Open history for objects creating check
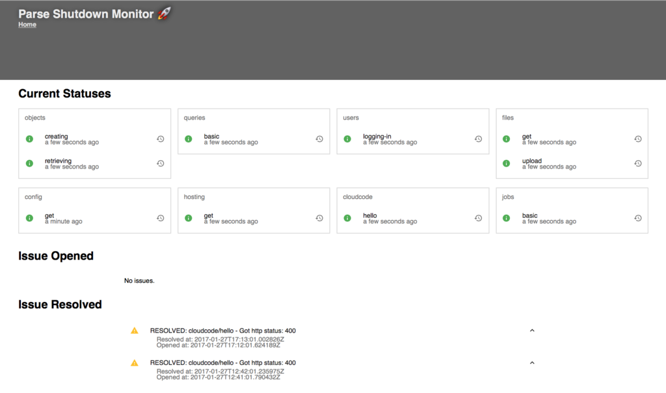 pyautogui.click(x=160, y=139)
